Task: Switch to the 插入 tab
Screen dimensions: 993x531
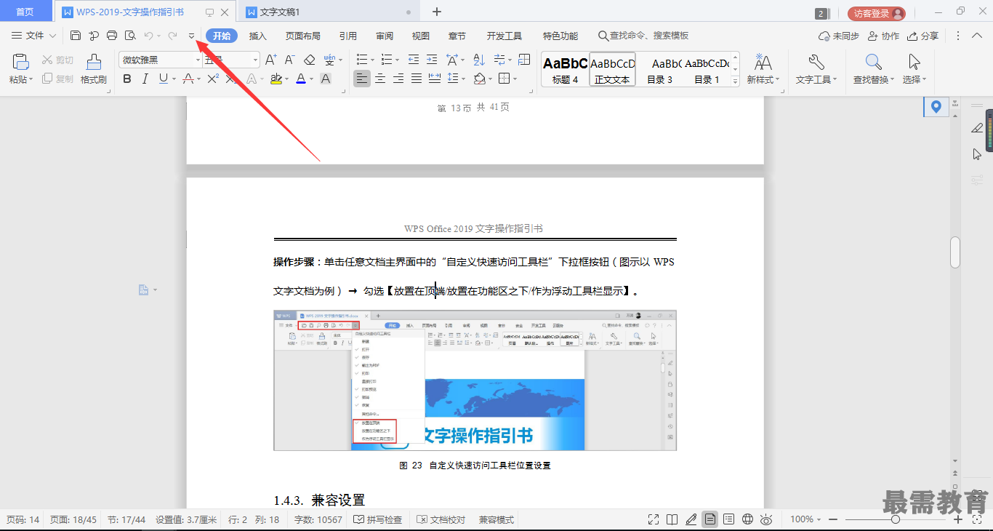Action: tap(258, 36)
